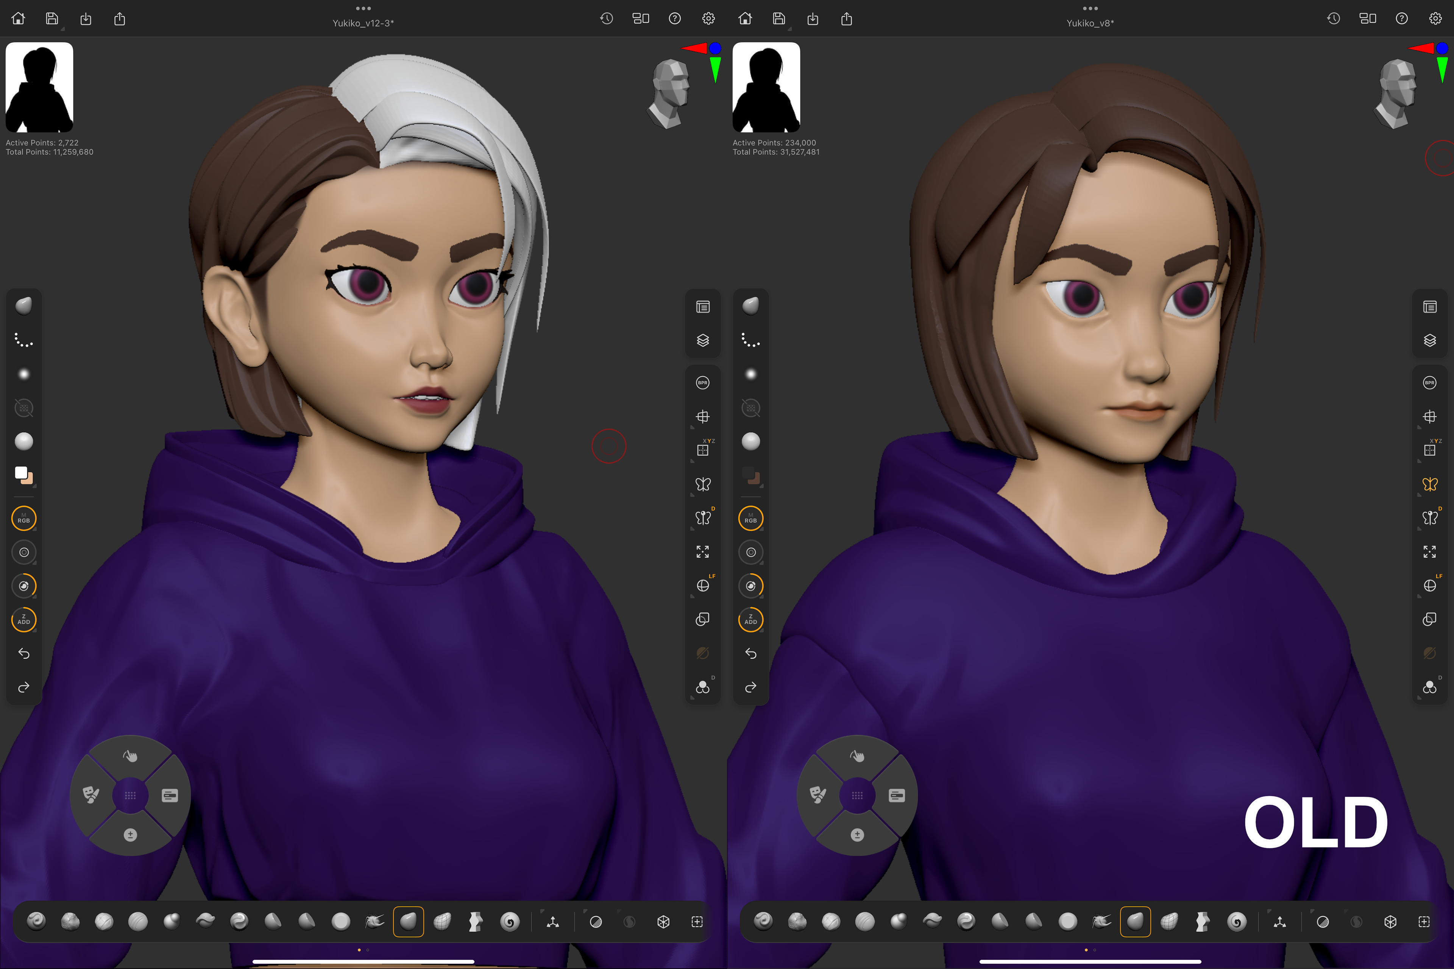Open history clock icon in Yukiko_v8 top bar

[x=1334, y=19]
